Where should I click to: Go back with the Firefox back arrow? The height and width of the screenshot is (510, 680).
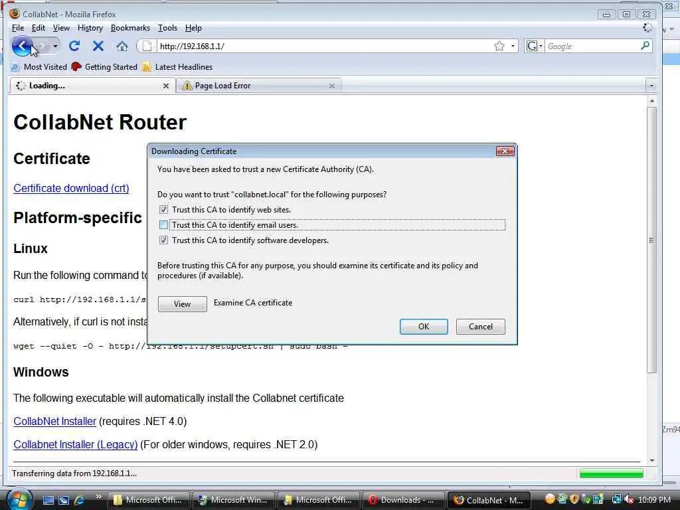coord(22,46)
